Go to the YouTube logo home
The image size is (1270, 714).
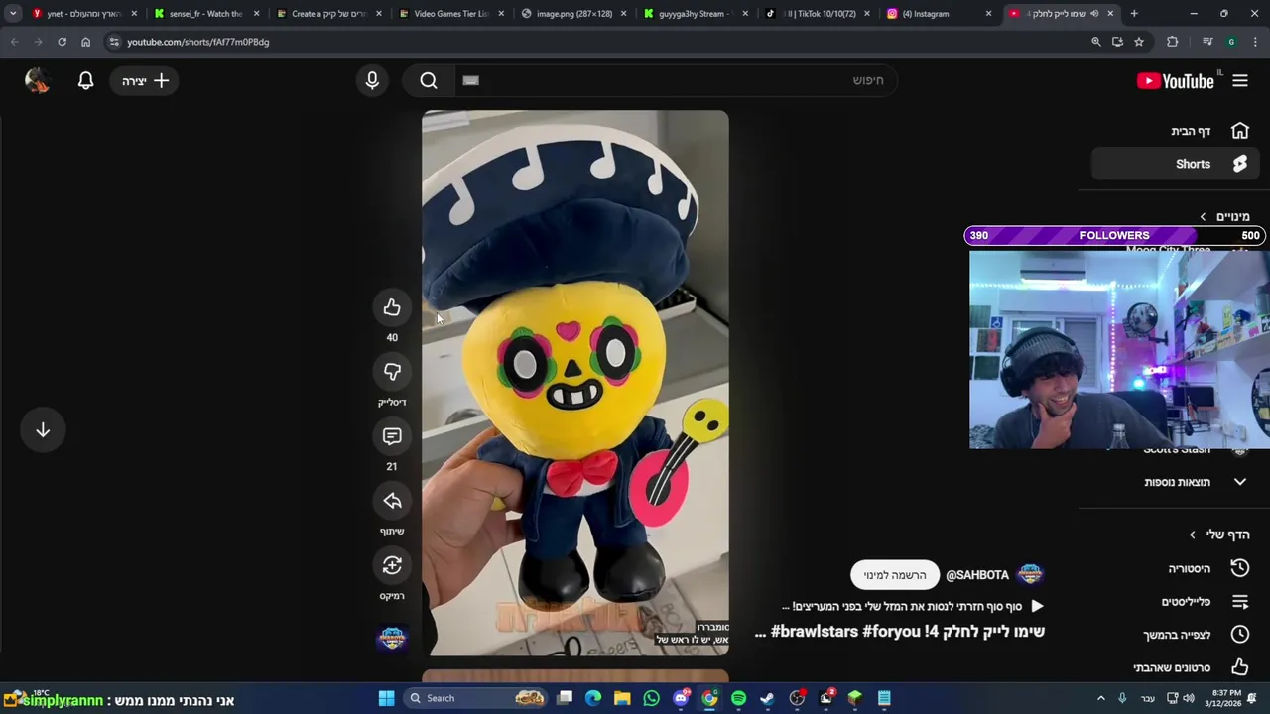1177,81
